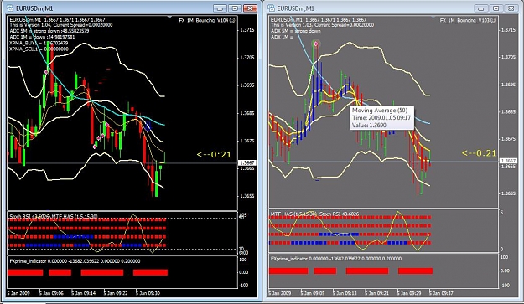Click the 1.3685 price label on left chart axis
The height and width of the screenshot is (304, 524).
tap(247, 113)
